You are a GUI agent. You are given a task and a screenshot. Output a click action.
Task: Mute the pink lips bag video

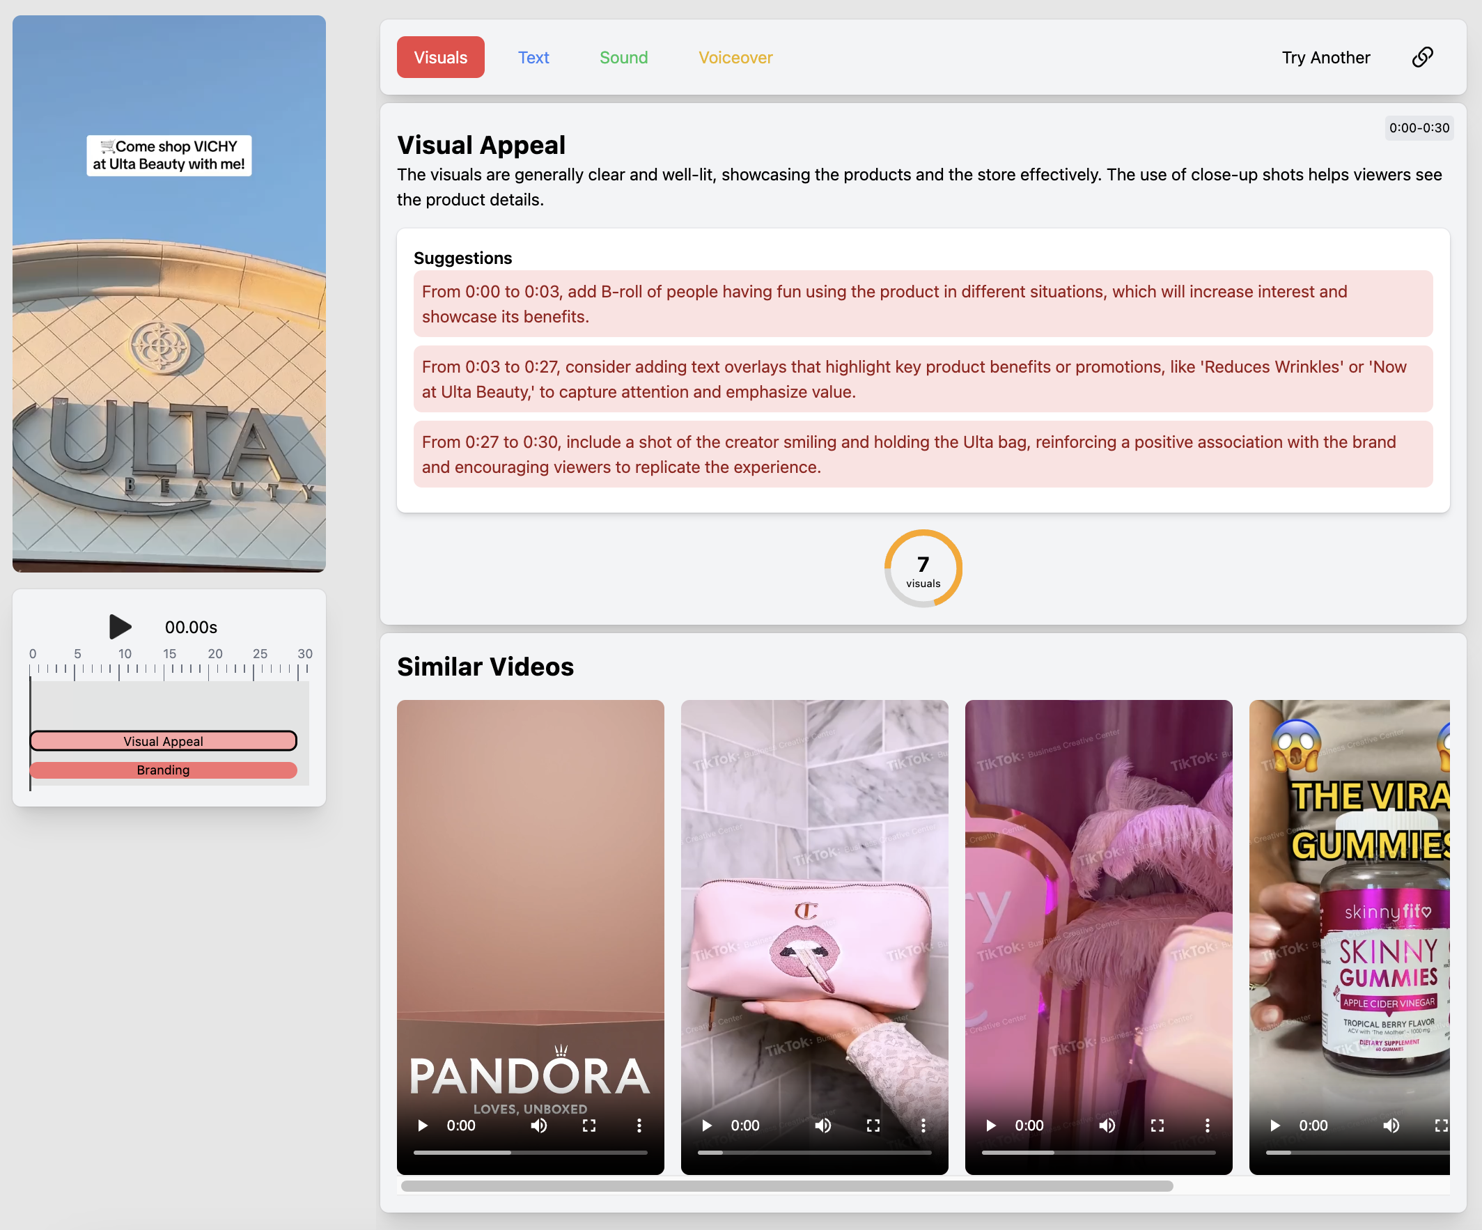click(x=824, y=1126)
